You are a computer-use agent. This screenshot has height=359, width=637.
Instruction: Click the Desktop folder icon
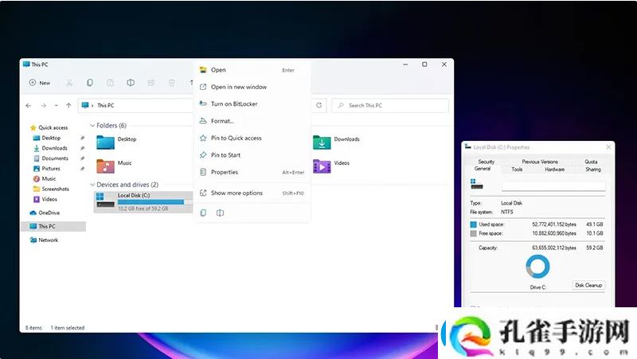click(106, 142)
